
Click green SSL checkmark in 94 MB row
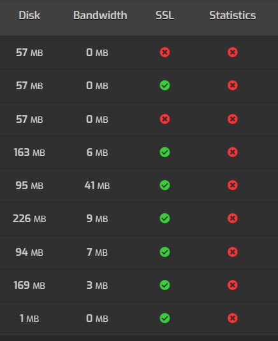(x=165, y=252)
